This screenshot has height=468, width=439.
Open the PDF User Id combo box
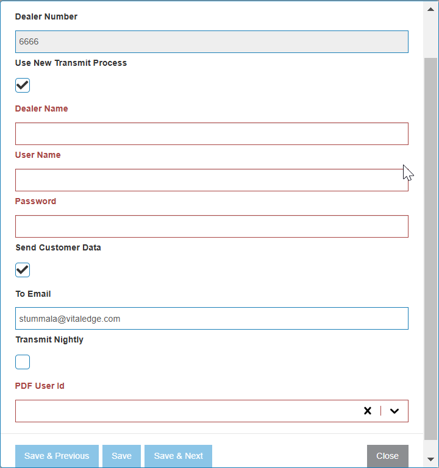[x=212, y=411]
